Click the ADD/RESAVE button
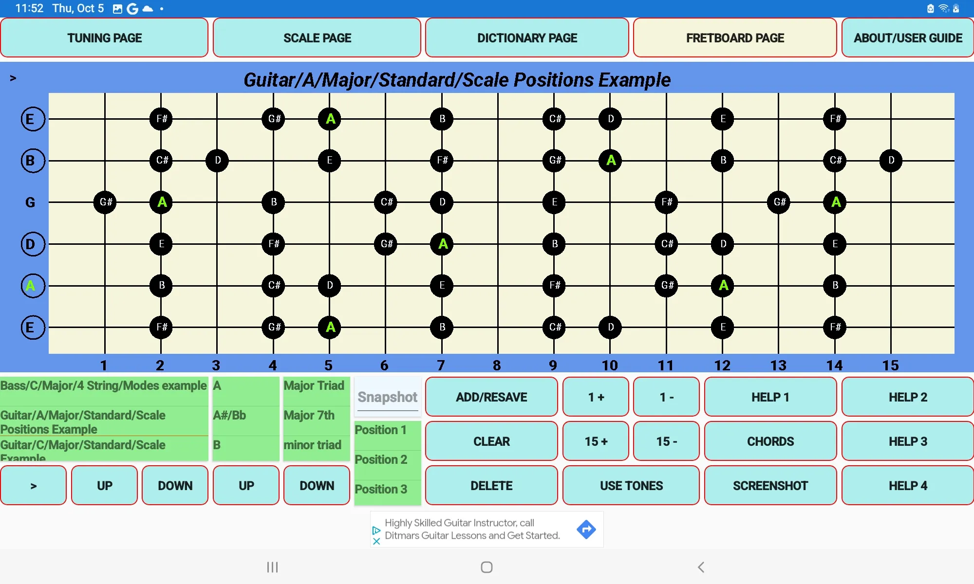This screenshot has height=584, width=974. [491, 397]
